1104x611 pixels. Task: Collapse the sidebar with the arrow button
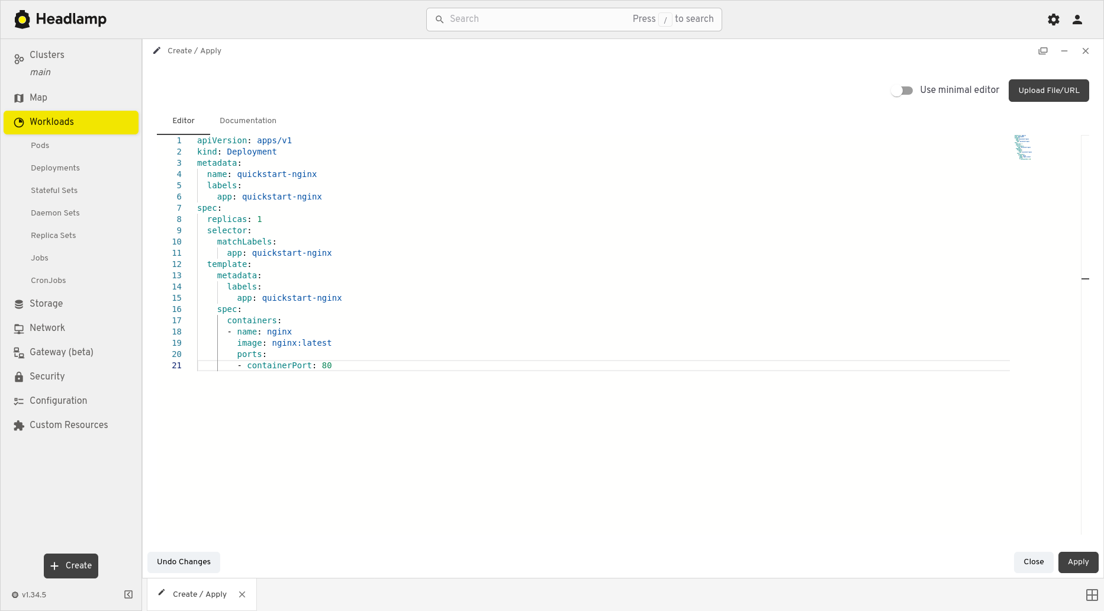pyautogui.click(x=128, y=594)
